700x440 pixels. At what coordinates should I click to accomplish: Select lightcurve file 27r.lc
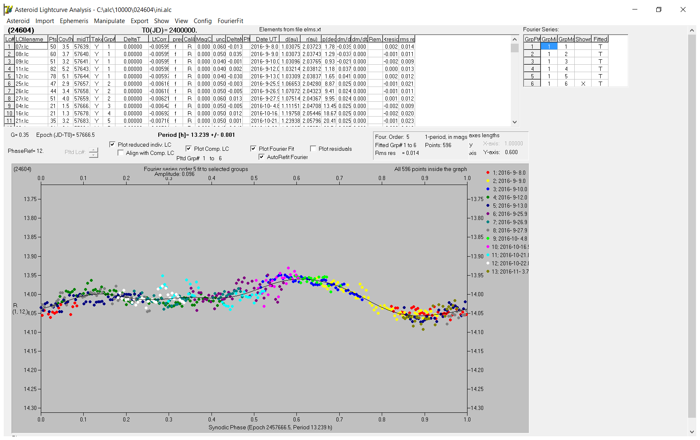[x=31, y=98]
